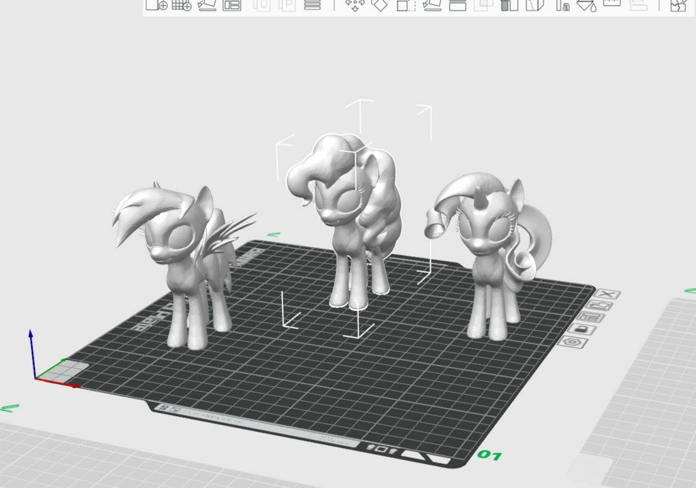Viewport: 696px width, 488px height.
Task: Open the Seam painting tool
Action: click(x=535, y=5)
